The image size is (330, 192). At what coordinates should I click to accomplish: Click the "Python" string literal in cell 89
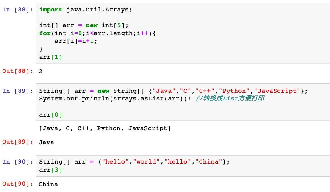click(x=234, y=91)
